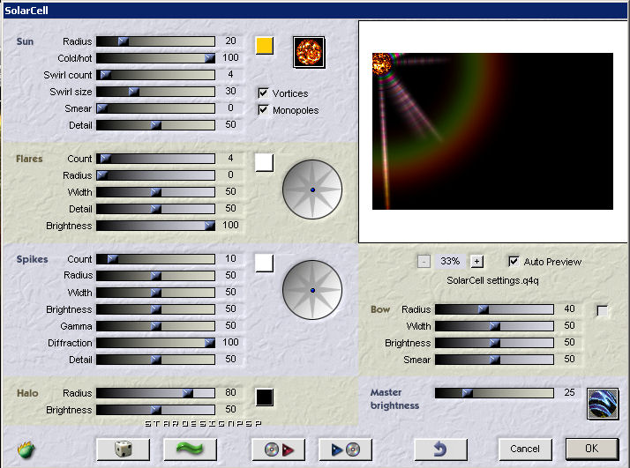The image size is (630, 468).
Task: Click the preview image of the effect
Action: pyautogui.click(x=492, y=131)
